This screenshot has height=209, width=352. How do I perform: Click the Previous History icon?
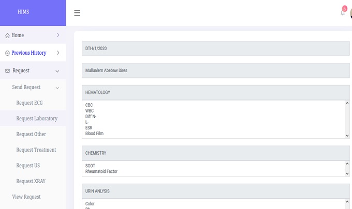point(7,53)
